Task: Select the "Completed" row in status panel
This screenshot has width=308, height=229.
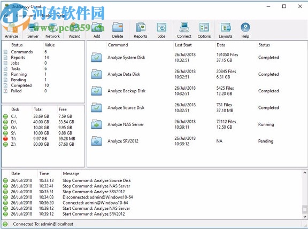Action: point(43,85)
